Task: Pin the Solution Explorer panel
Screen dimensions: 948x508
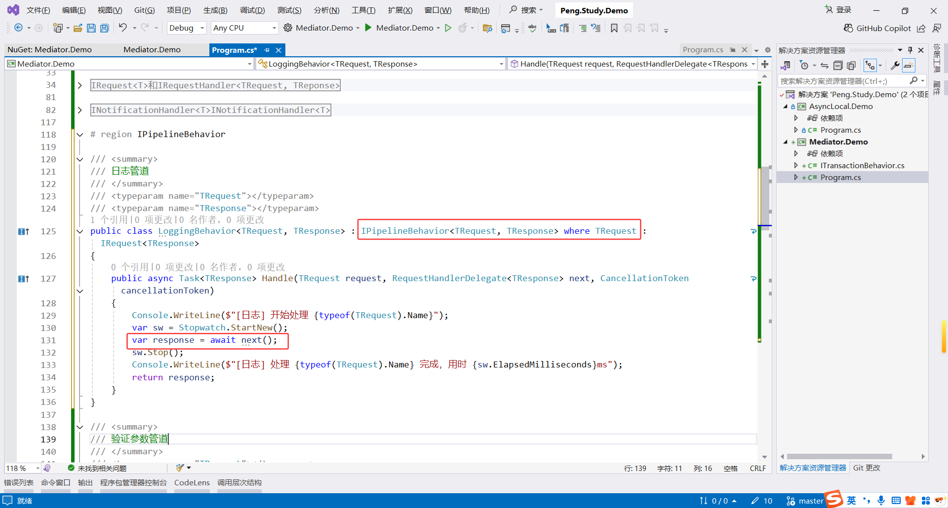Action: coord(910,50)
